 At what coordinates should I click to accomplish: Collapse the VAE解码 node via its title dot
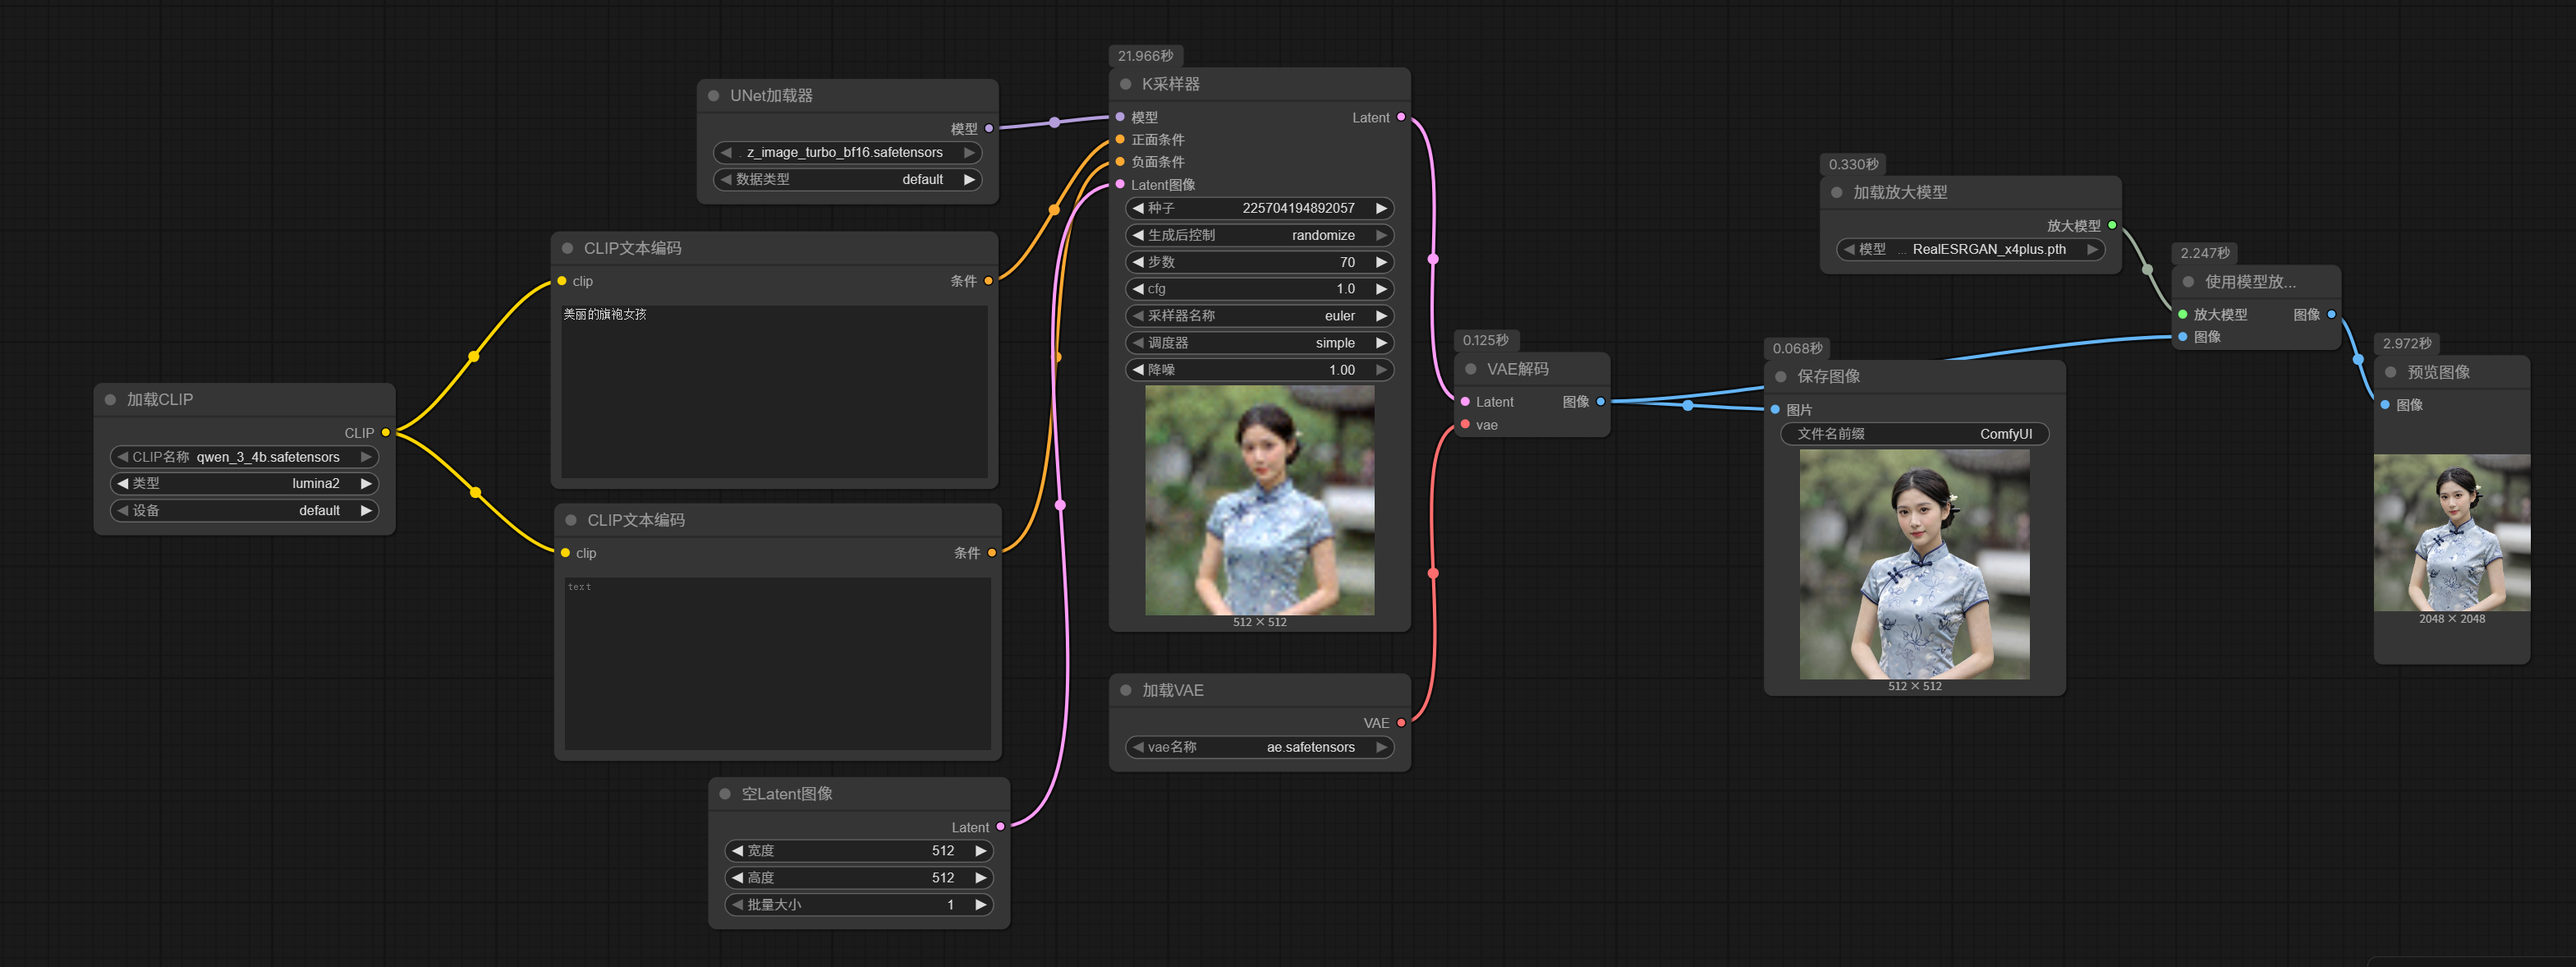point(1470,369)
